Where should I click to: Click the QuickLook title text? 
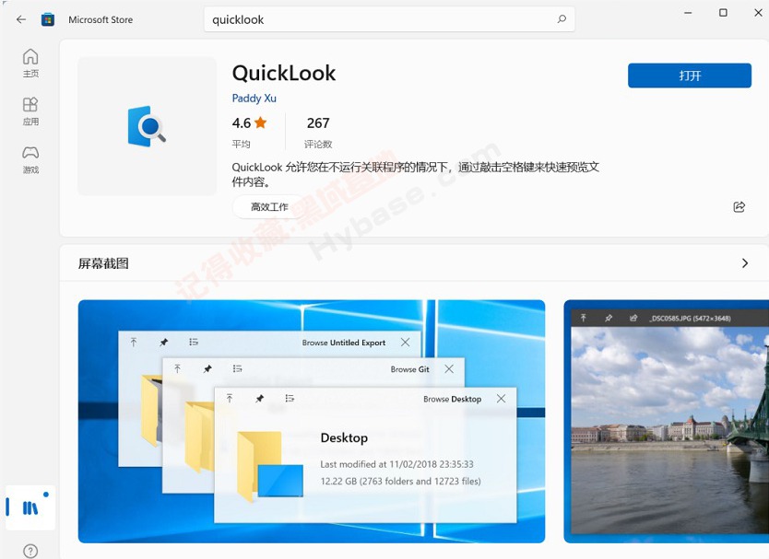(284, 74)
